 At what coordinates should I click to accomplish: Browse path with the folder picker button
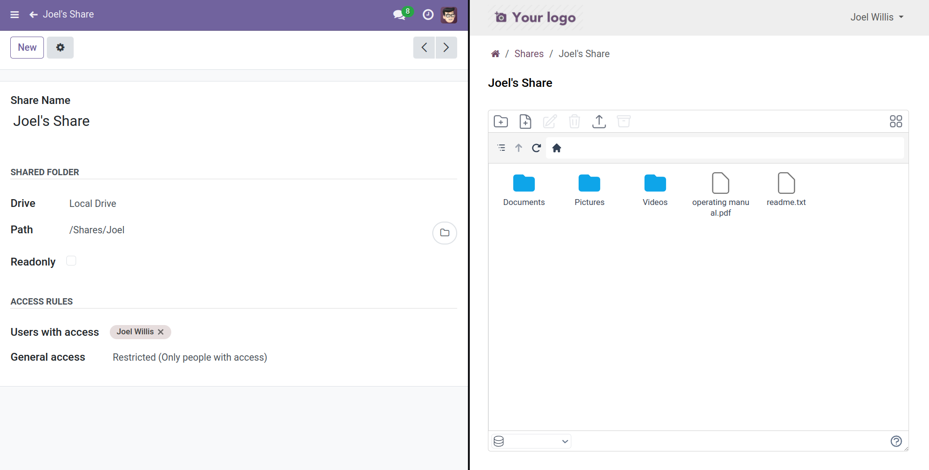pos(444,233)
